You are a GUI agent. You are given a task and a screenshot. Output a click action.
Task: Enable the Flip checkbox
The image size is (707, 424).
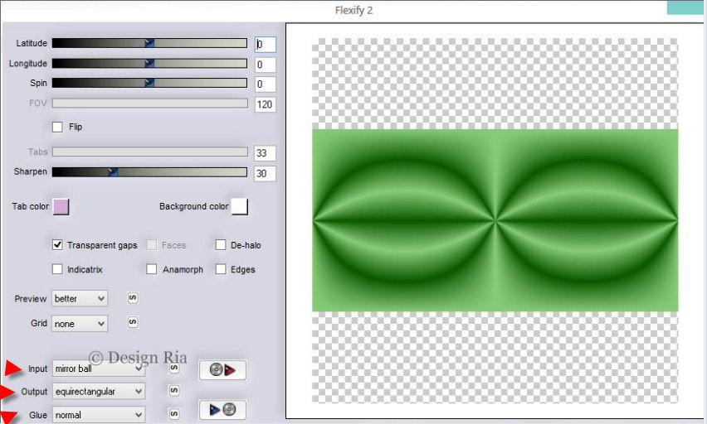pos(57,127)
